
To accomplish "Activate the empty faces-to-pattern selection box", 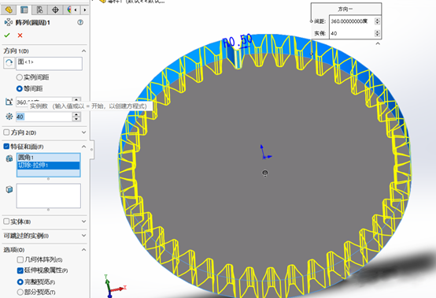I will (48, 196).
